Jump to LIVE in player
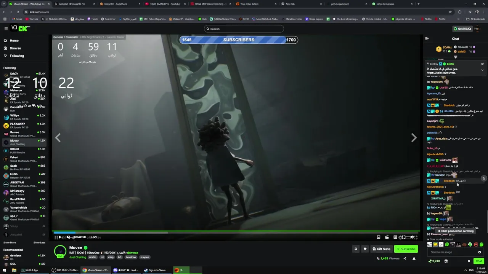This screenshot has height=274, width=488. pos(94,237)
